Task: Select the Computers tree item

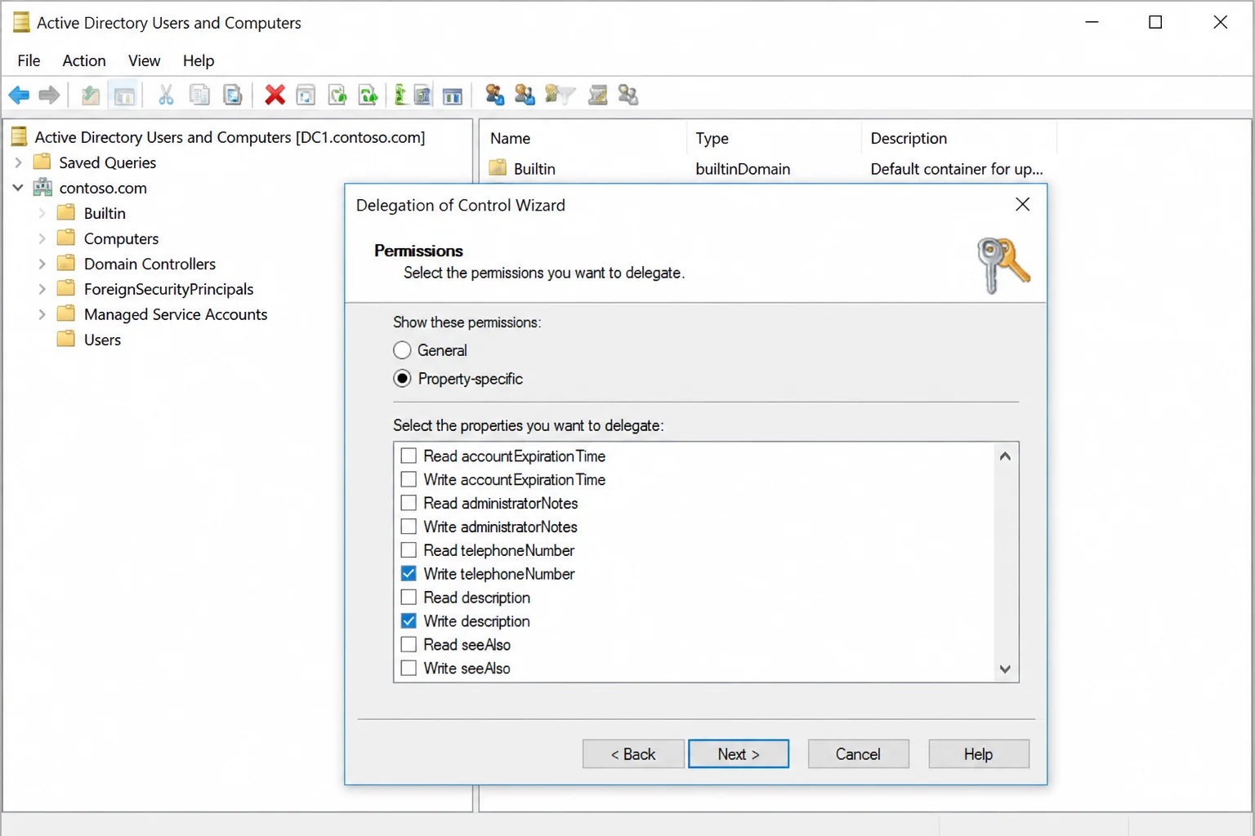Action: tap(121, 238)
